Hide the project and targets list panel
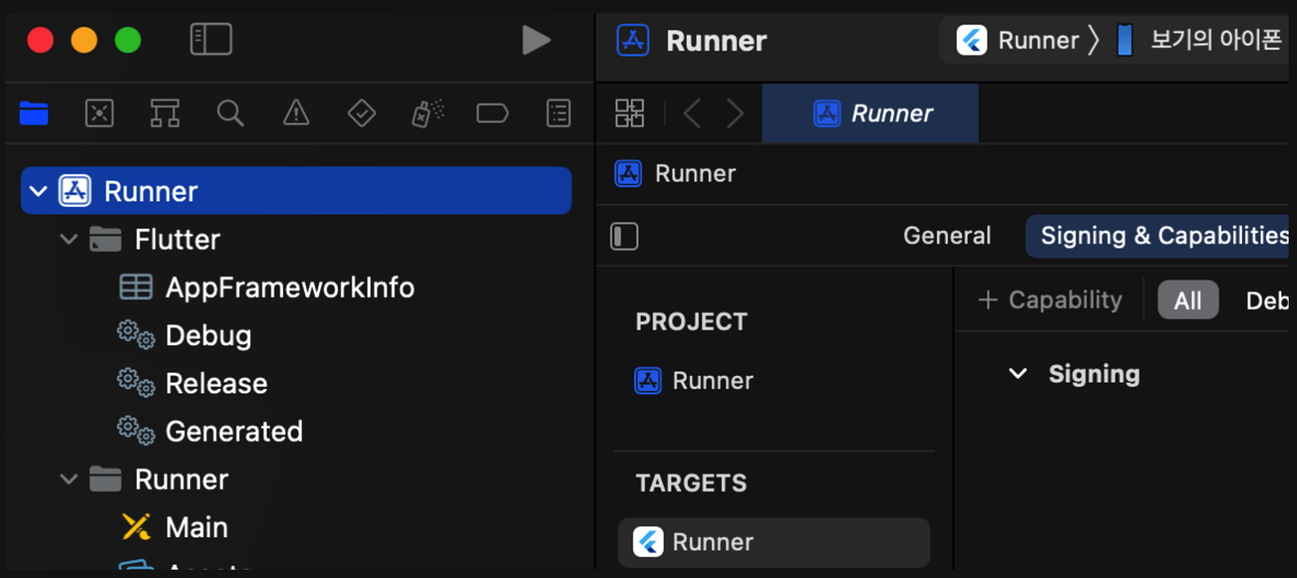Screen dimensions: 1297x578 point(624,236)
